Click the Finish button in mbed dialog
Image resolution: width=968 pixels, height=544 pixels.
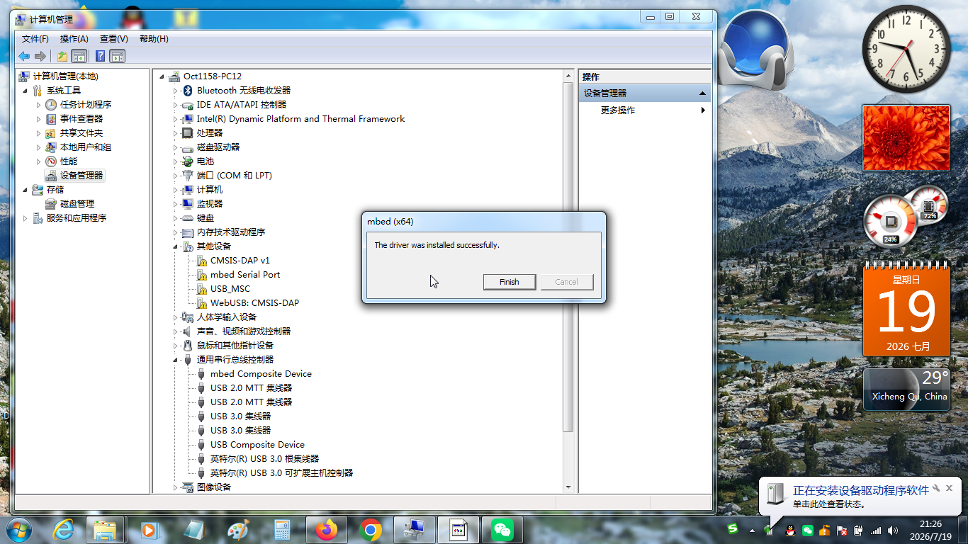[x=509, y=282]
